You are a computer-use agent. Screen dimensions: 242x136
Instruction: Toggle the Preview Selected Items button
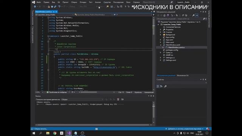[197, 15]
